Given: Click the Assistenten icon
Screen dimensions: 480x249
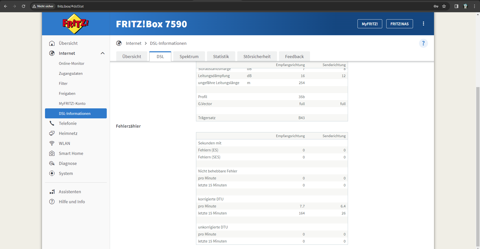Looking at the screenshot, I should 52,192.
